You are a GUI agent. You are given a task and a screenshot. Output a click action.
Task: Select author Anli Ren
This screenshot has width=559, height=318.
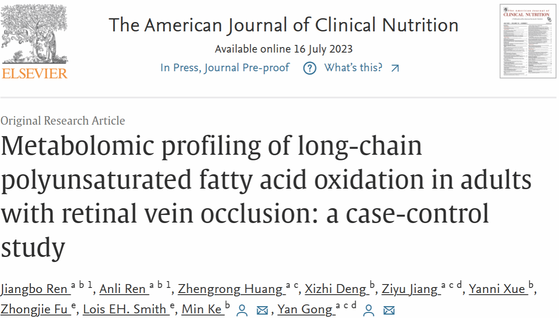pyautogui.click(x=123, y=289)
